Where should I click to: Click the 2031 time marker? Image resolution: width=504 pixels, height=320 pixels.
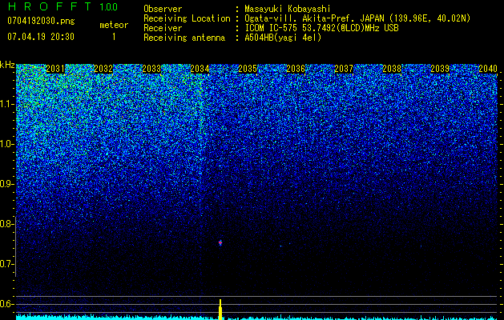[55, 69]
